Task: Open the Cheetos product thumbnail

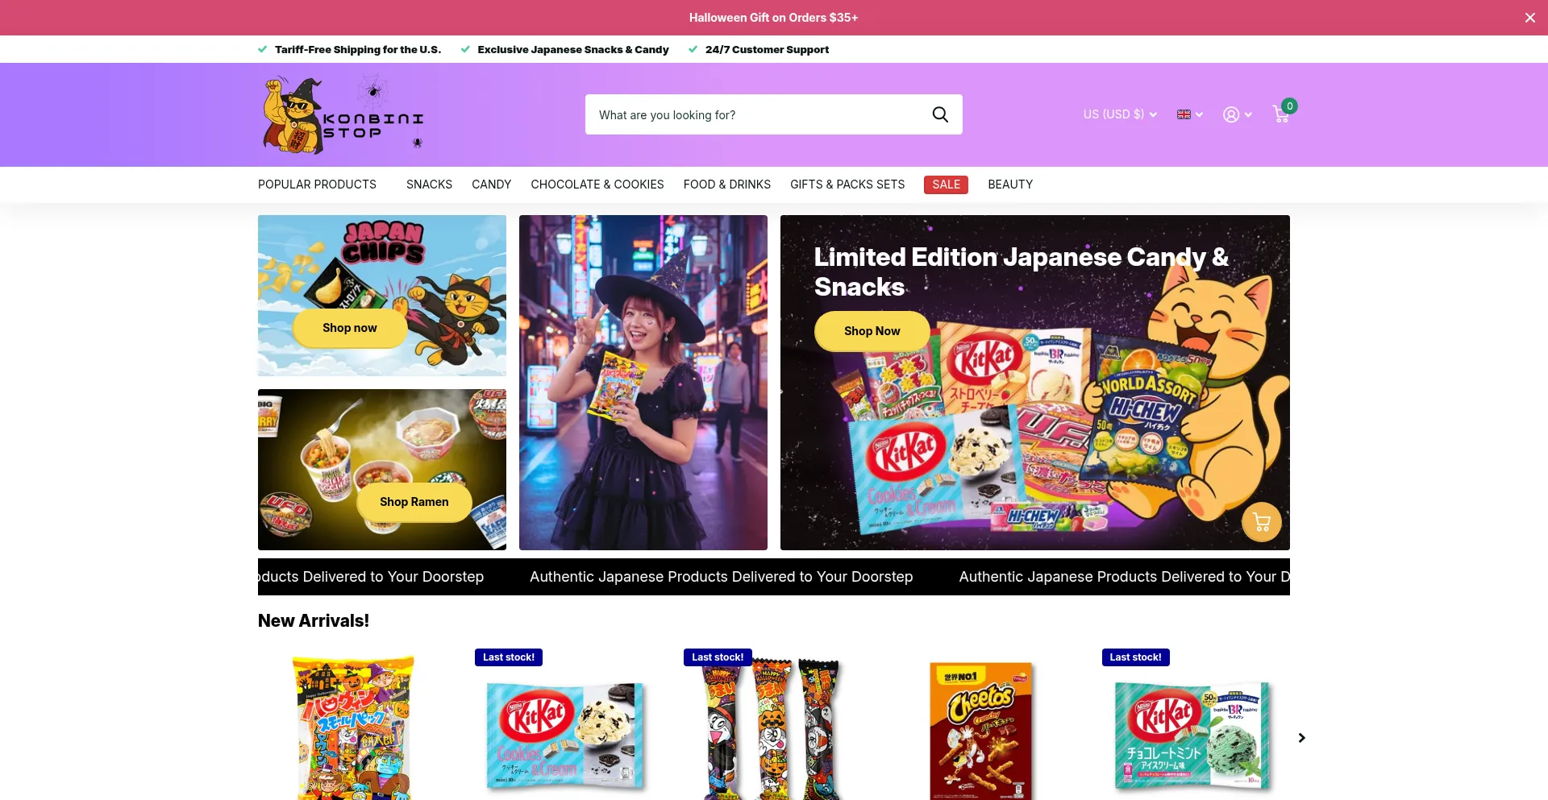Action: point(980,729)
